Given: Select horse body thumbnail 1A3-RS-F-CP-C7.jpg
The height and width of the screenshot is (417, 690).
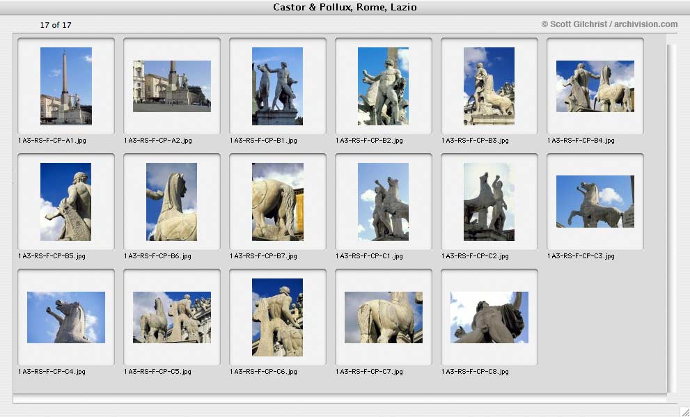Looking at the screenshot, I should [383, 317].
